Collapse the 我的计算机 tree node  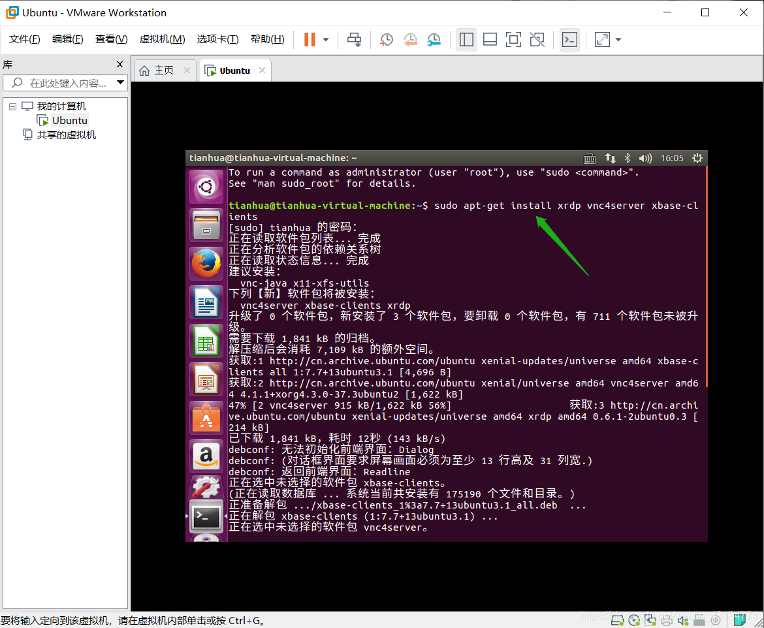coord(12,106)
